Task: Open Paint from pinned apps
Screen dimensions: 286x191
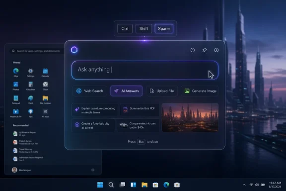Action: pyautogui.click(x=31, y=99)
